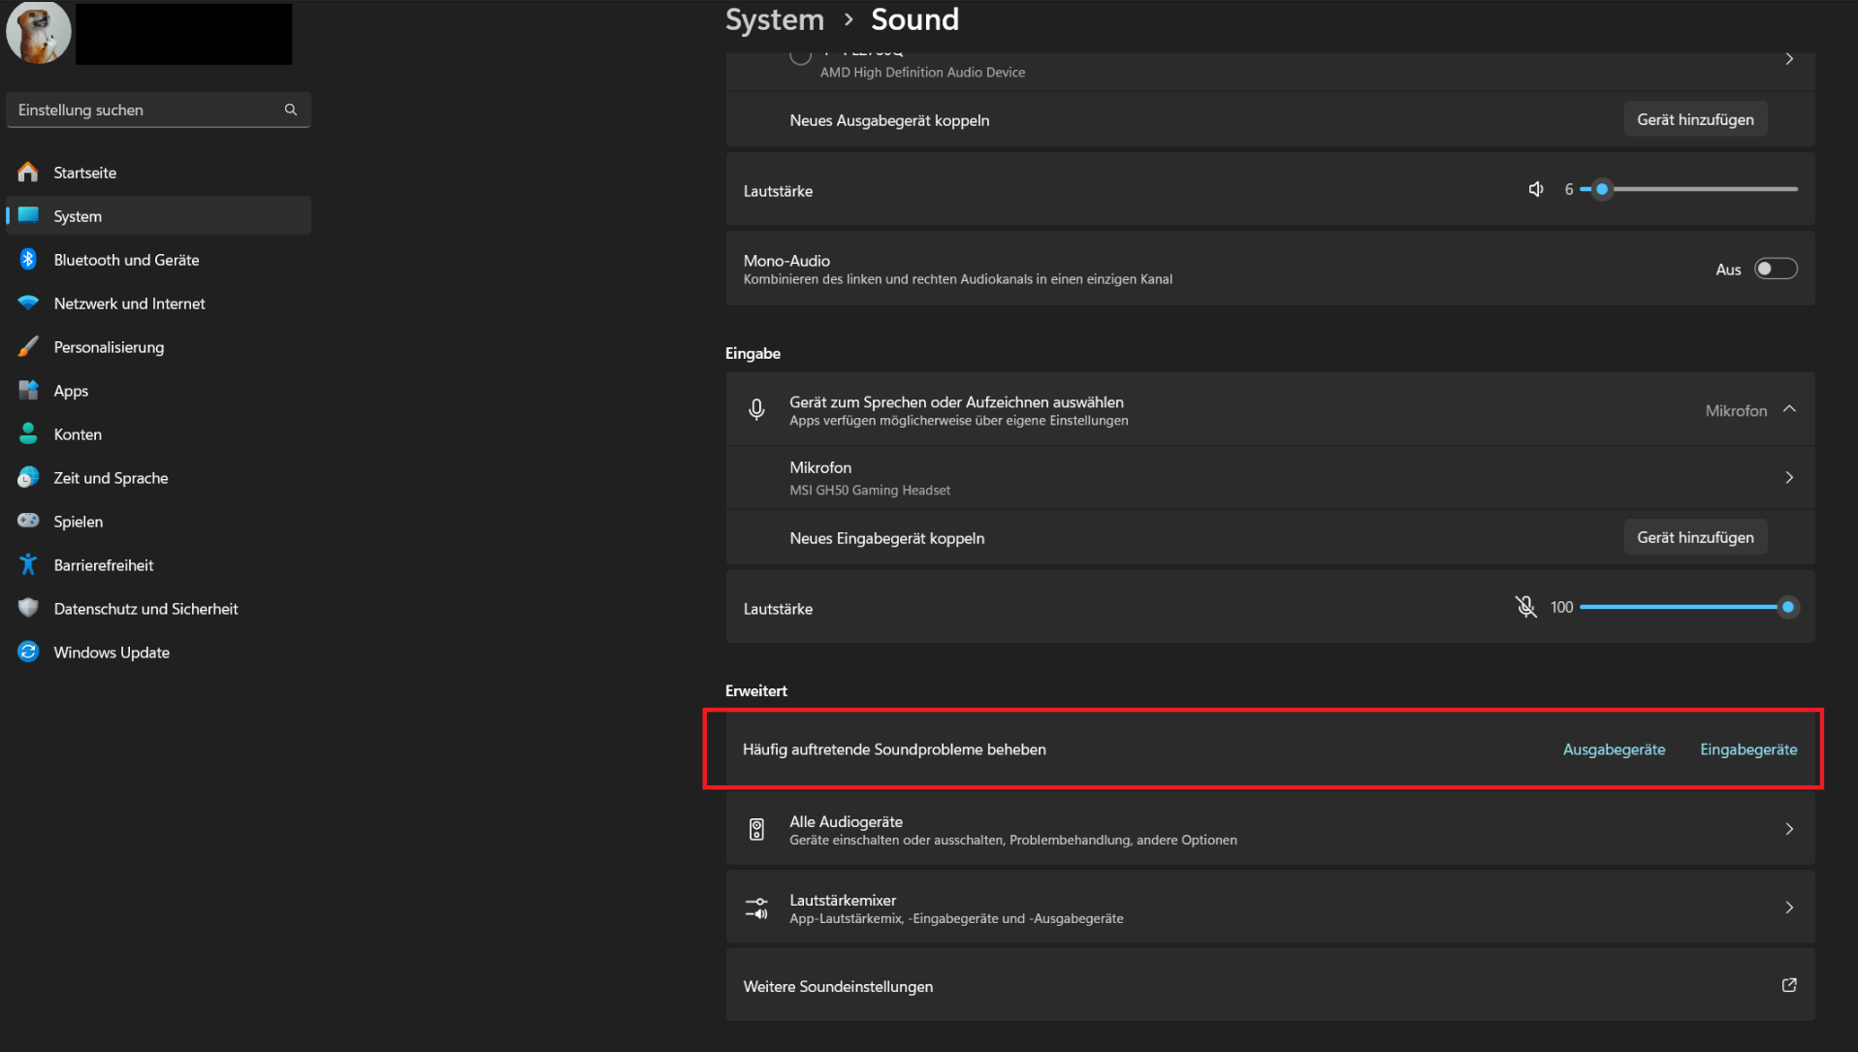The width and height of the screenshot is (1858, 1052).
Task: Click the Lautstärkemixer mixer icon
Action: click(x=756, y=908)
